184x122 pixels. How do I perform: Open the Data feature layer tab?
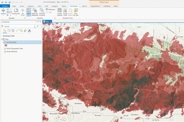pos(116,6)
